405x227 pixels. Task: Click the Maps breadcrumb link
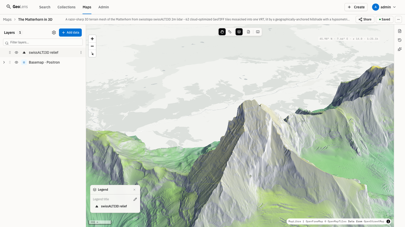tap(7, 20)
